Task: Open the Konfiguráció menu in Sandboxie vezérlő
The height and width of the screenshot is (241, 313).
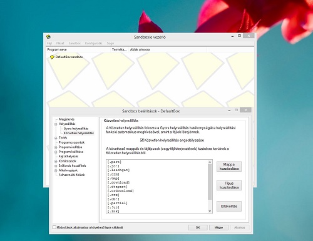Action: pyautogui.click(x=93, y=43)
